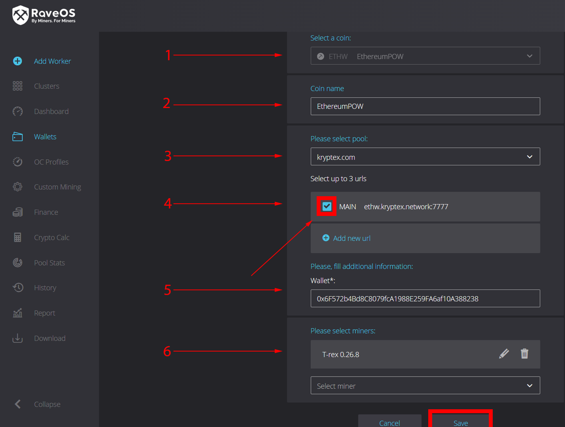Click the Collapse sidebar chevron icon
This screenshot has height=427, width=565.
tap(18, 404)
